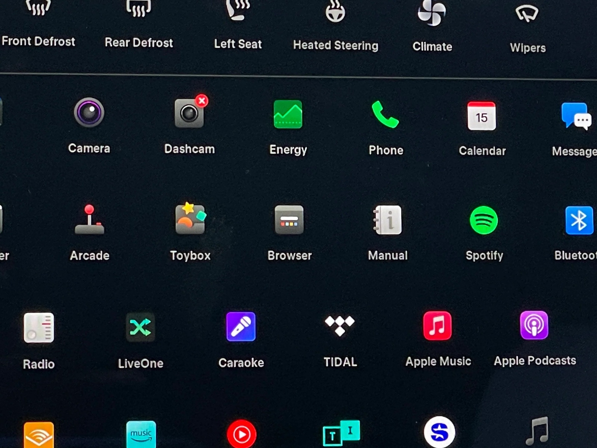597x448 pixels.
Task: Open Apple Podcasts
Action: (x=535, y=339)
